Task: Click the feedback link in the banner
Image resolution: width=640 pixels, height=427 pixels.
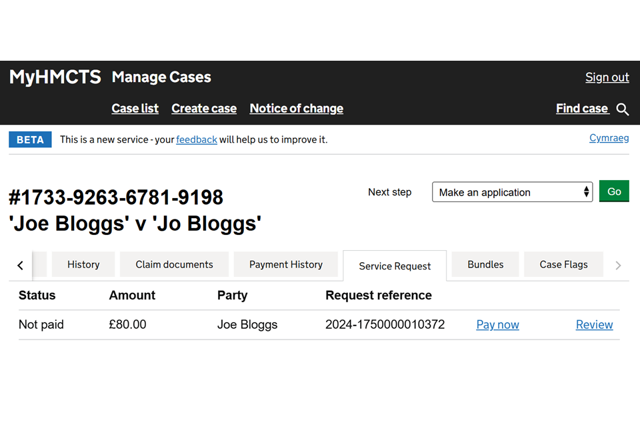Action: [x=197, y=139]
